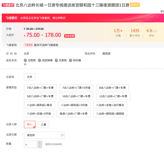Pick package 12点八达岭+门票+车费
Image resolution: width=164 pixels, height=152 pixels.
pyautogui.click(x=113, y=96)
